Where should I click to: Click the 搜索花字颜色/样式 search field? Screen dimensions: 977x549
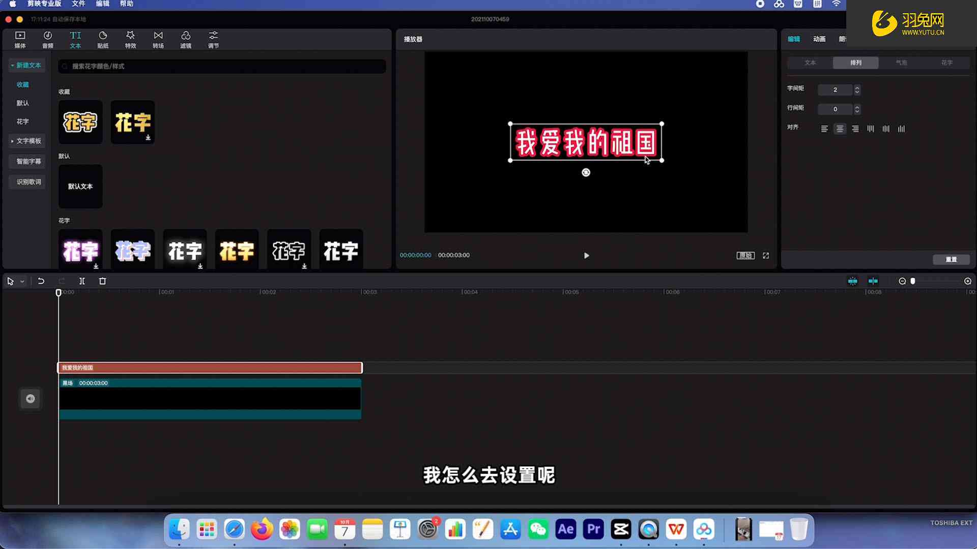coord(222,67)
